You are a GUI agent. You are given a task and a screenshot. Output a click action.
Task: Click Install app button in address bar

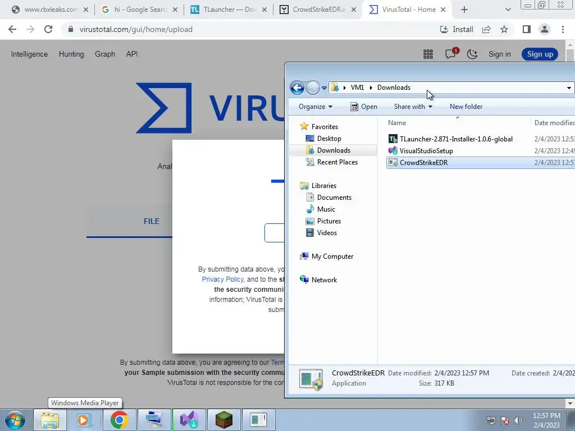click(x=457, y=29)
